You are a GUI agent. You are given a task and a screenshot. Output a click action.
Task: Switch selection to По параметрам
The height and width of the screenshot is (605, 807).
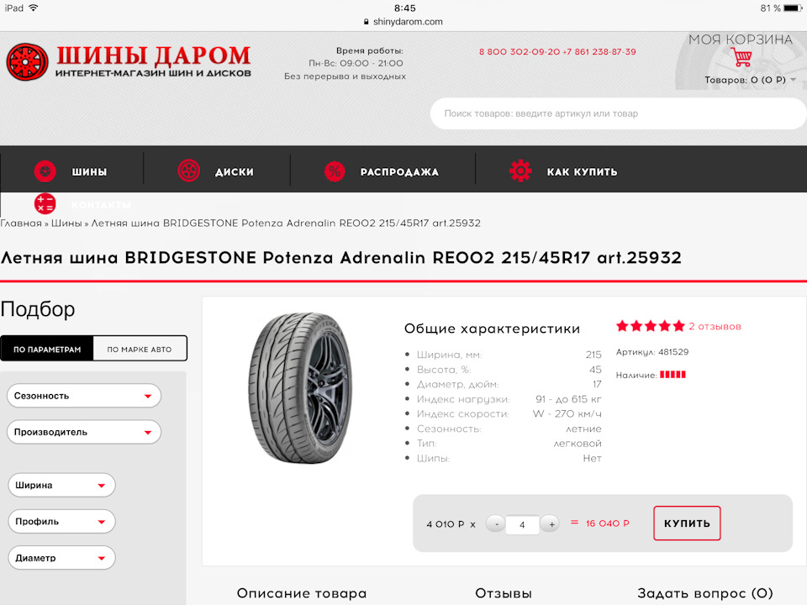click(47, 349)
